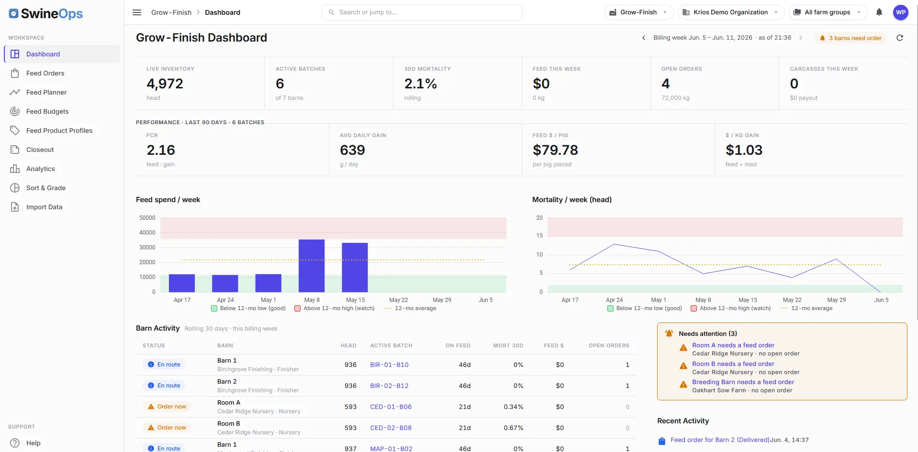Open notifications bell
Screen dimensions: 918x452
tap(879, 12)
